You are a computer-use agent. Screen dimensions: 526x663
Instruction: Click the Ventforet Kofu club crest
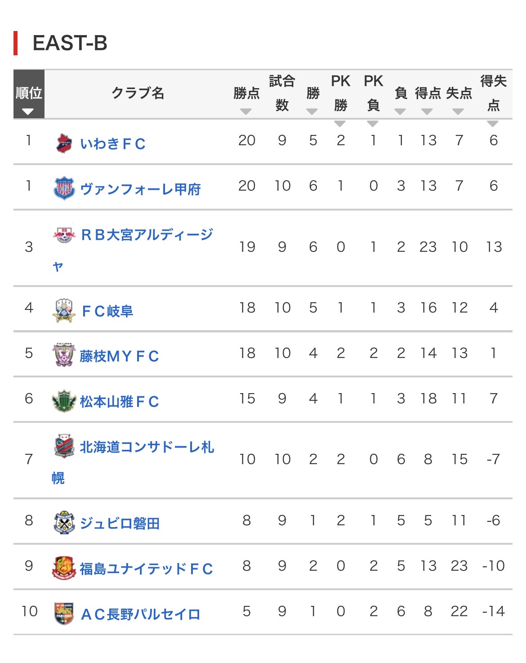(x=64, y=188)
